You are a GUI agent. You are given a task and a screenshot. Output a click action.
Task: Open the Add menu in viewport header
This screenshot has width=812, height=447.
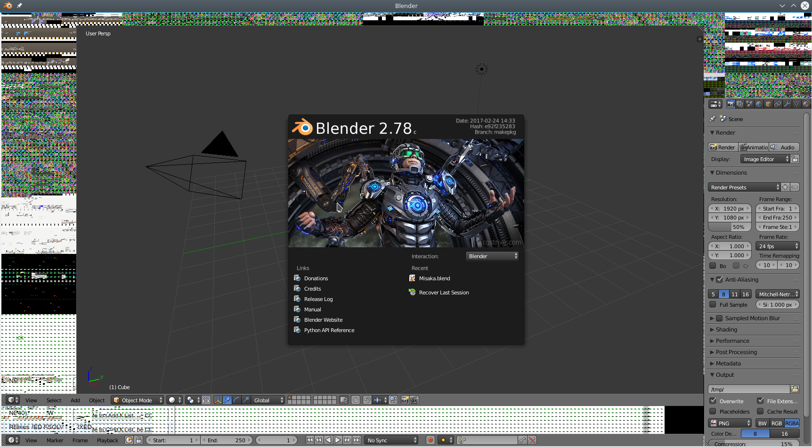pyautogui.click(x=75, y=400)
